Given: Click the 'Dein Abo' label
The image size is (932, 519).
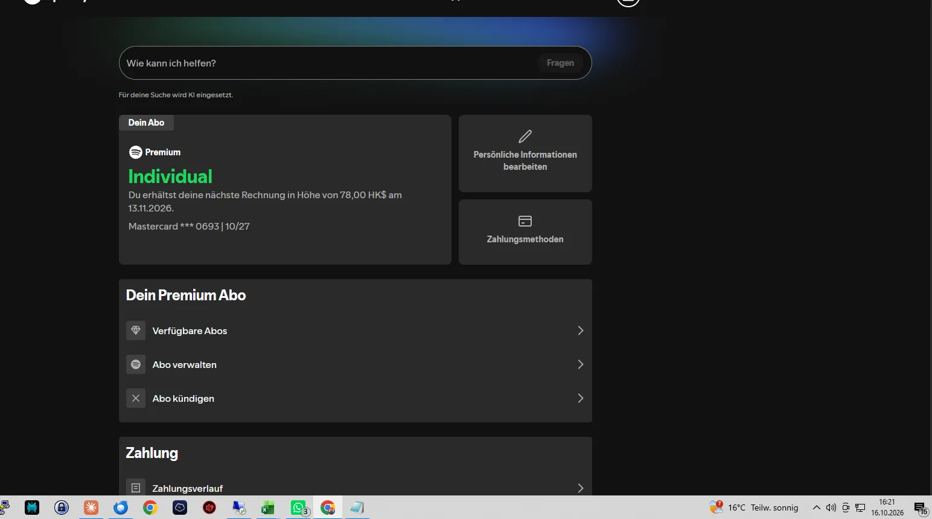Looking at the screenshot, I should coord(146,123).
